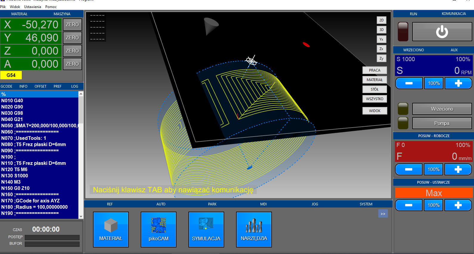Select the AUTO mode tab

click(161, 204)
